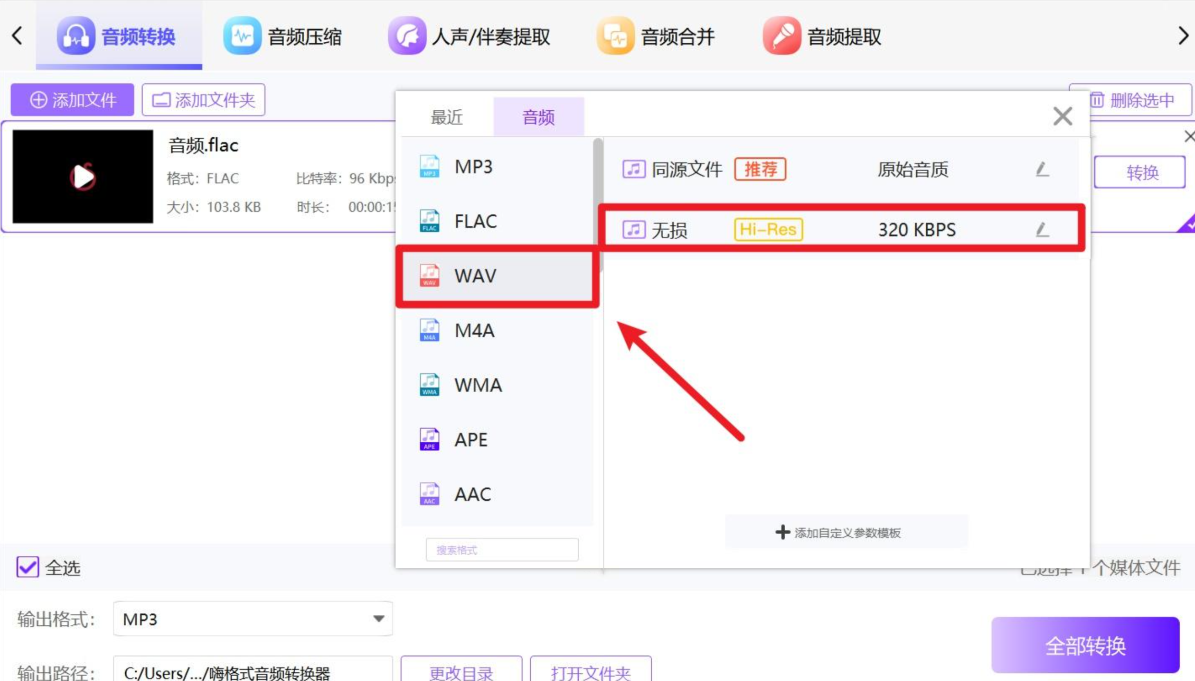Click the 添加文件 add file button

pyautogui.click(x=72, y=100)
